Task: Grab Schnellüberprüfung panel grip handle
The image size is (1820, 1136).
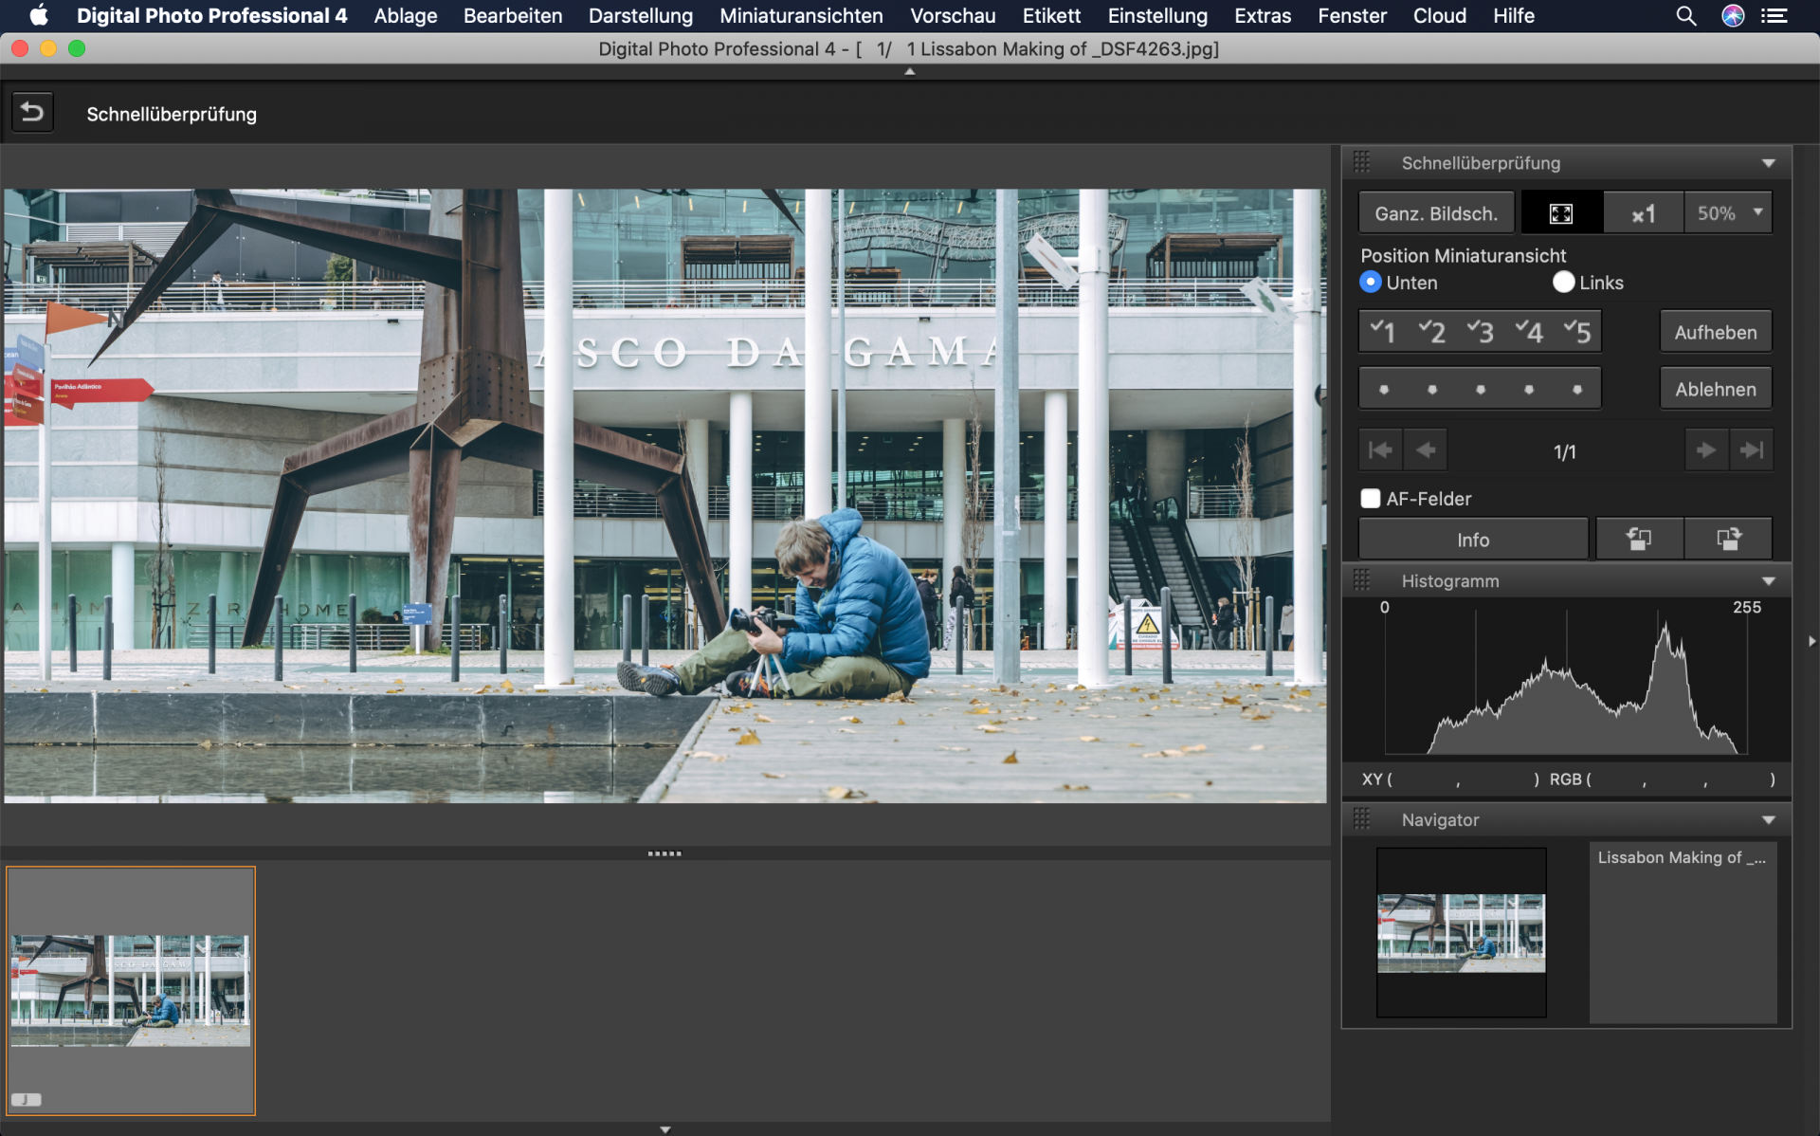Action: (1362, 162)
